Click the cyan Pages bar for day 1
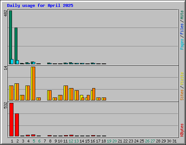186x145 pixels. pyautogui.click(x=12, y=62)
